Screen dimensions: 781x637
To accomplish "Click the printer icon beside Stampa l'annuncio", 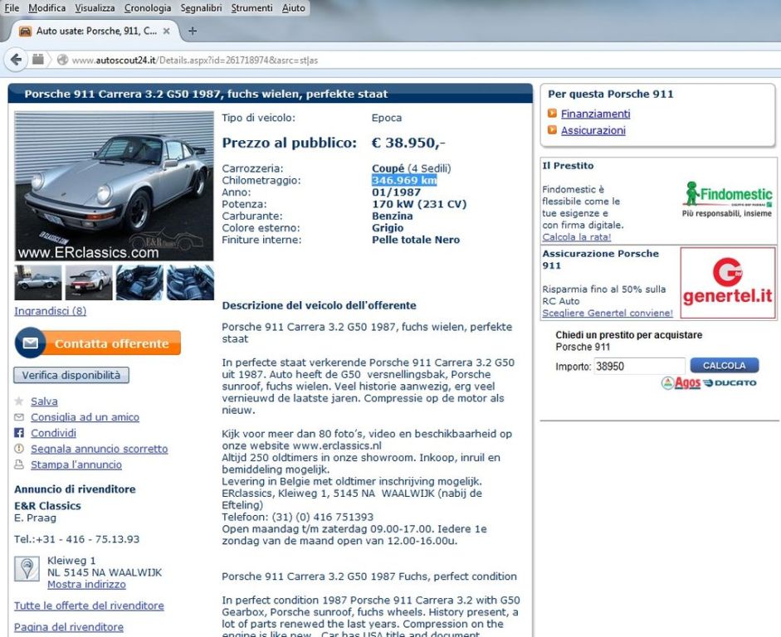I will click(x=19, y=464).
